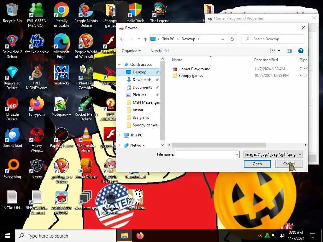Open the Windows Start menu
323x242 pixels.
(x=8, y=236)
